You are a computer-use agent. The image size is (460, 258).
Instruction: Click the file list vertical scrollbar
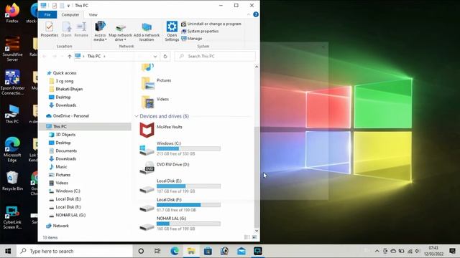point(257,177)
